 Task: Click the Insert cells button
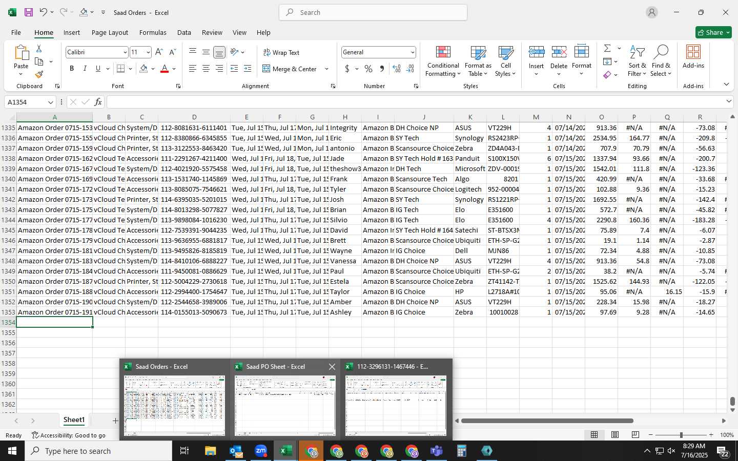point(536,60)
